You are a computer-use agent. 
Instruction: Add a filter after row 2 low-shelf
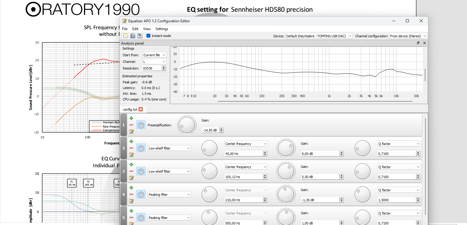[131, 141]
